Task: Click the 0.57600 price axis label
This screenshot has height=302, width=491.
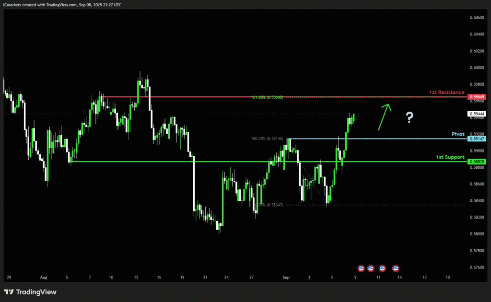Action: (x=477, y=267)
